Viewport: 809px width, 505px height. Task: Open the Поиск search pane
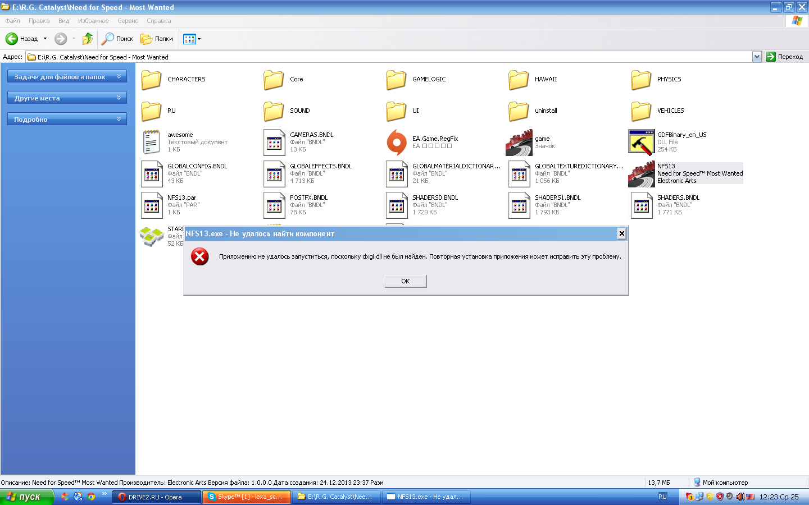117,39
